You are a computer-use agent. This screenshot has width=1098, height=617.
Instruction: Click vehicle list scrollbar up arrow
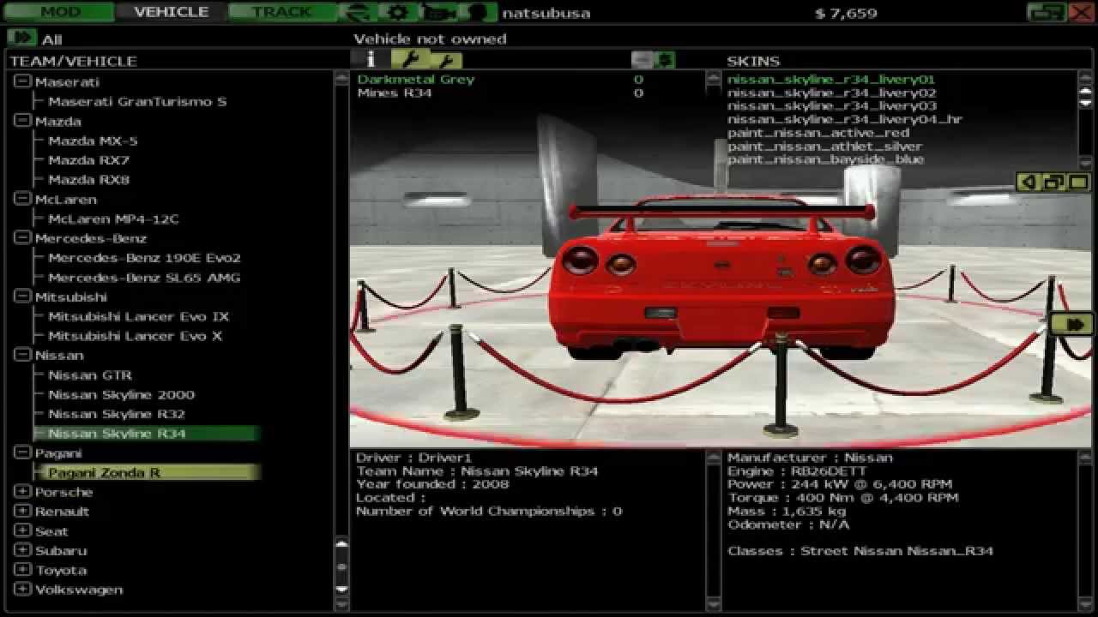pos(341,77)
